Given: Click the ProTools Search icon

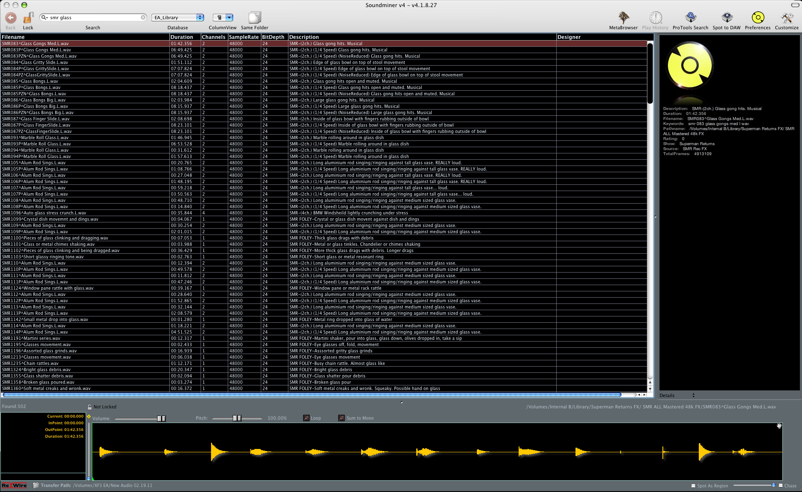Looking at the screenshot, I should pos(690,18).
